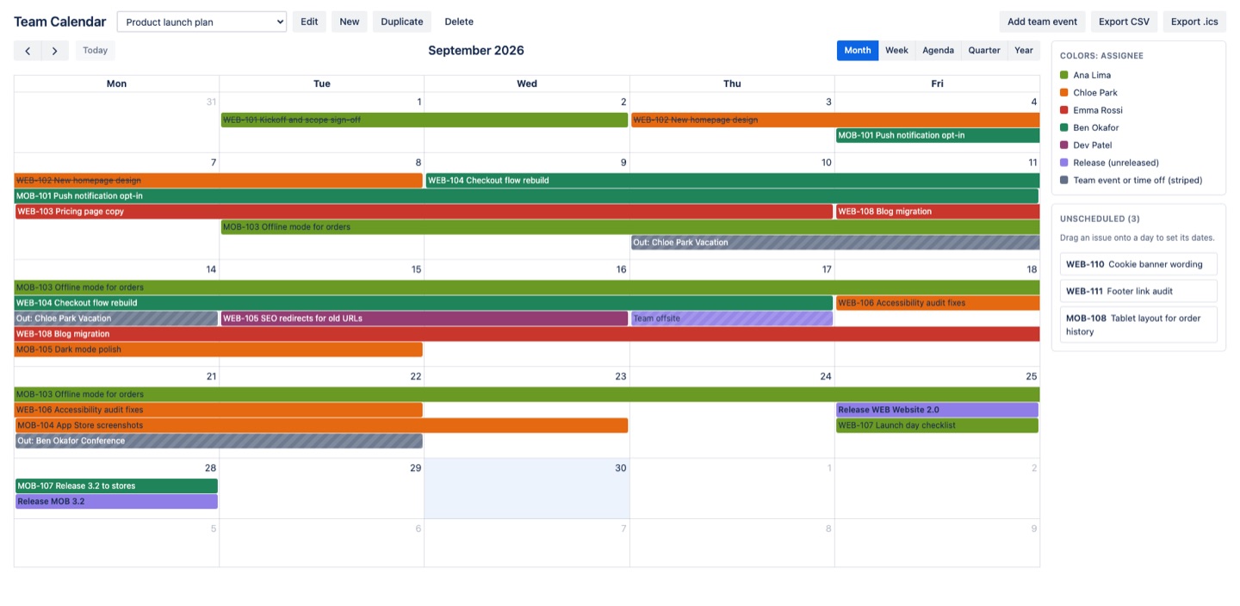Image resolution: width=1240 pixels, height=606 pixels.
Task: Select day 17 date number
Action: 827,269
